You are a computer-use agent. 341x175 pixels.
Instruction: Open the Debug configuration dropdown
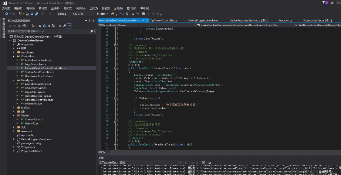(64, 14)
